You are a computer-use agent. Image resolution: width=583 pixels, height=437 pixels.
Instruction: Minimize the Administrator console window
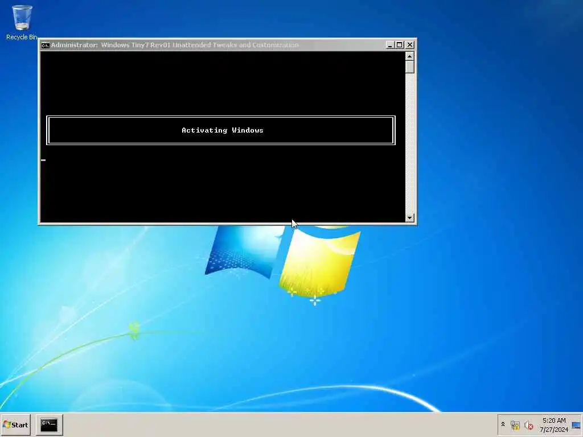(x=389, y=45)
